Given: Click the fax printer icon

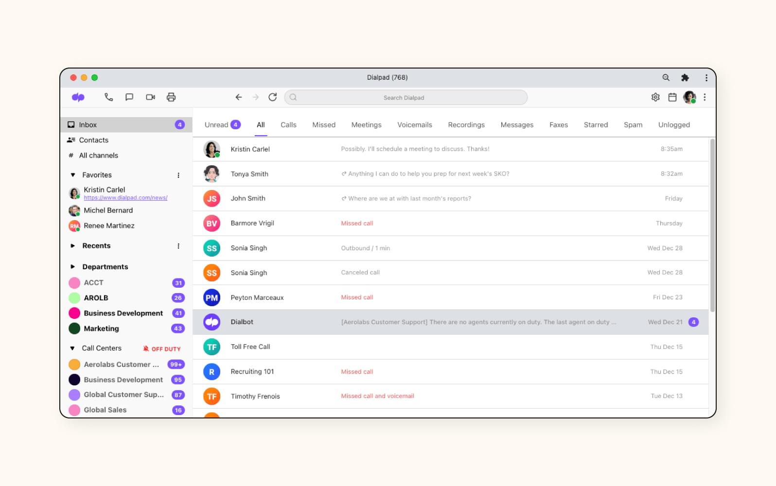Looking at the screenshot, I should 171,97.
